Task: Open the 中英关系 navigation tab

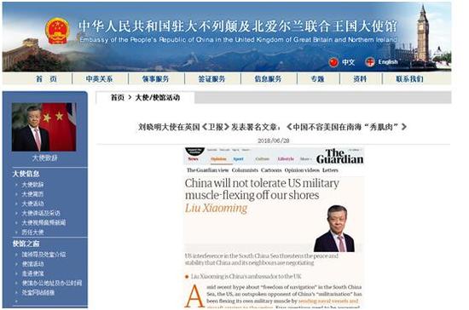Action: point(99,79)
